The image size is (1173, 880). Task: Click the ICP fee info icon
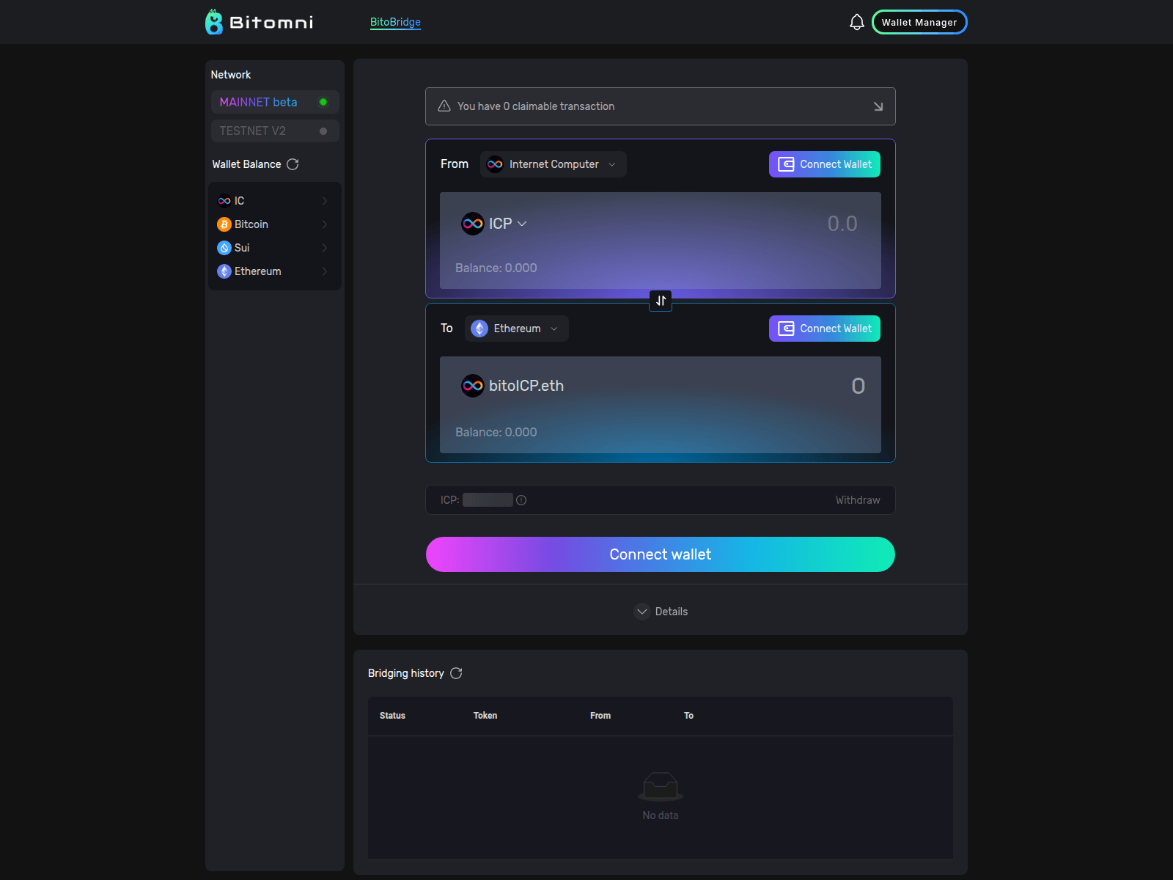coord(521,500)
